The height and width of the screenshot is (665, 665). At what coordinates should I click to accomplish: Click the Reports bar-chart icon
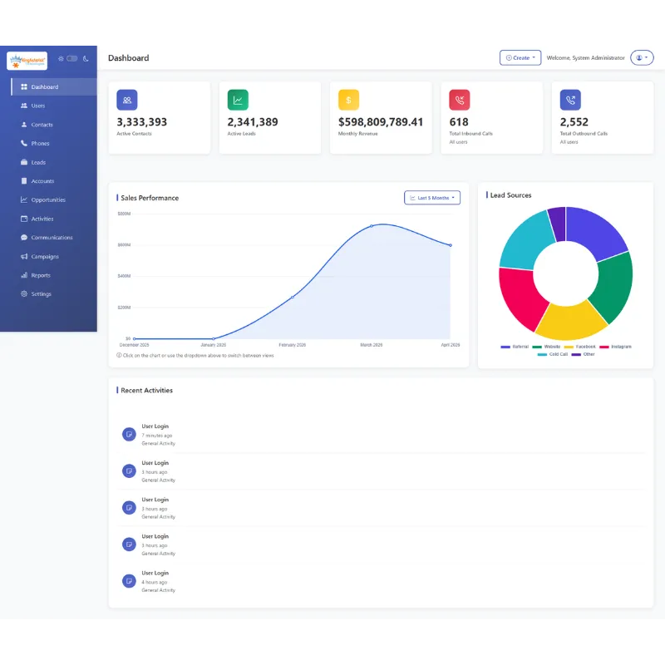[24, 275]
